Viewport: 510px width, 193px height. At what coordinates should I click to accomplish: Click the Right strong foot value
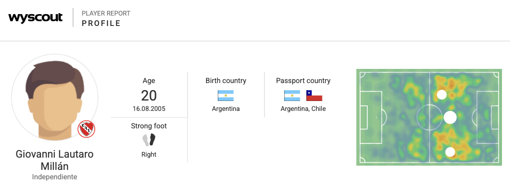click(x=149, y=154)
